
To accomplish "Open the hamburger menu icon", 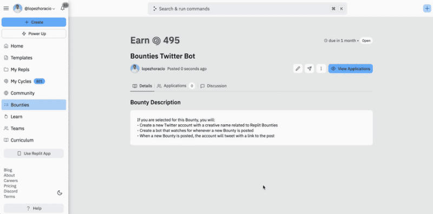I will (x=6, y=9).
